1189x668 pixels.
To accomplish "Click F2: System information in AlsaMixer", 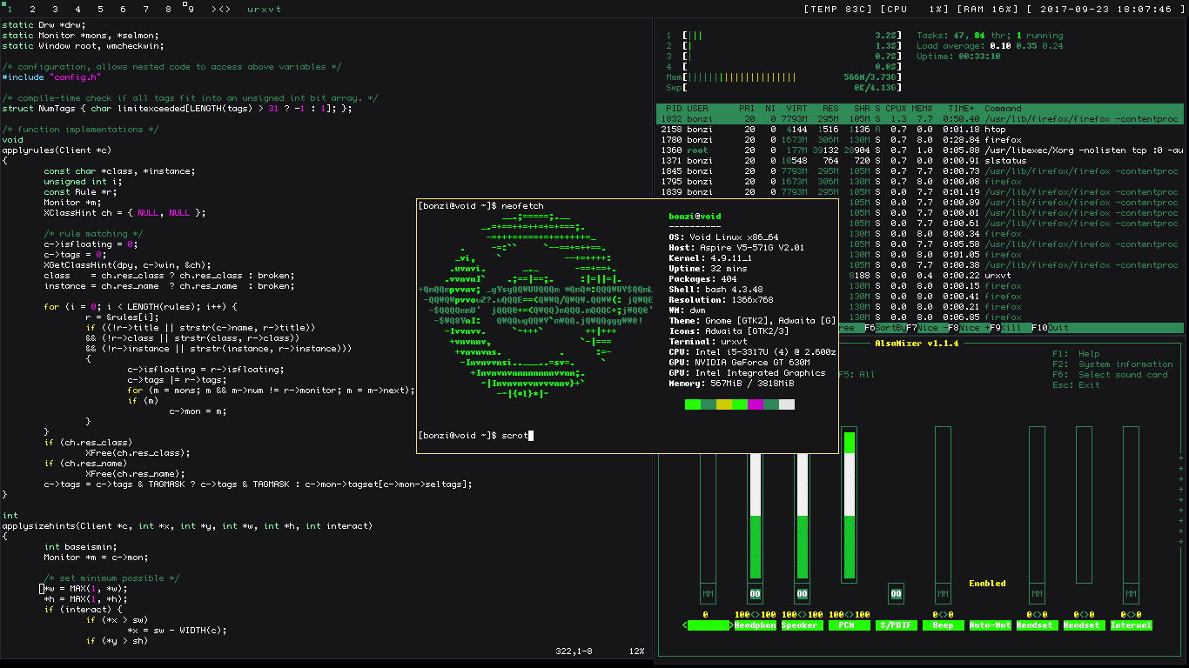I will coord(1112,364).
